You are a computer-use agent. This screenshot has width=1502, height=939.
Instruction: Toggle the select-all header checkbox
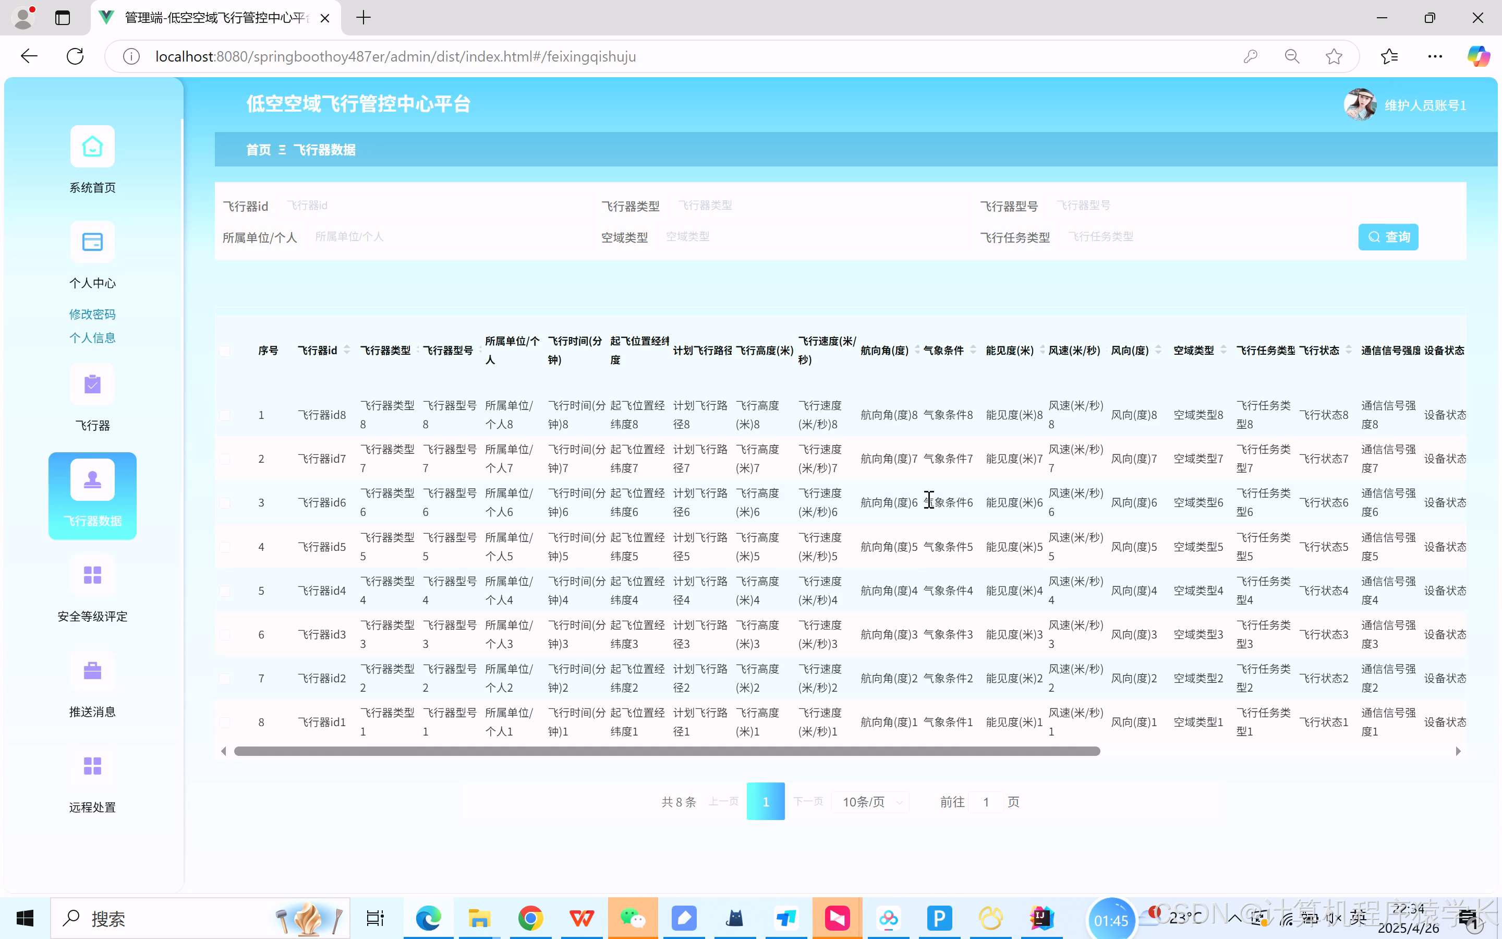click(225, 352)
